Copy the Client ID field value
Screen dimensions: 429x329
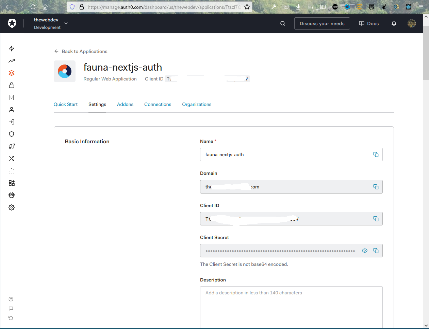pyautogui.click(x=376, y=219)
